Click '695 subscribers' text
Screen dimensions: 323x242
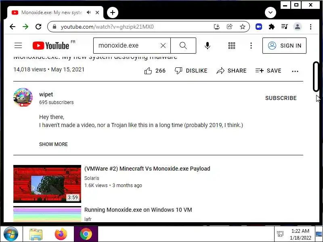56,102
